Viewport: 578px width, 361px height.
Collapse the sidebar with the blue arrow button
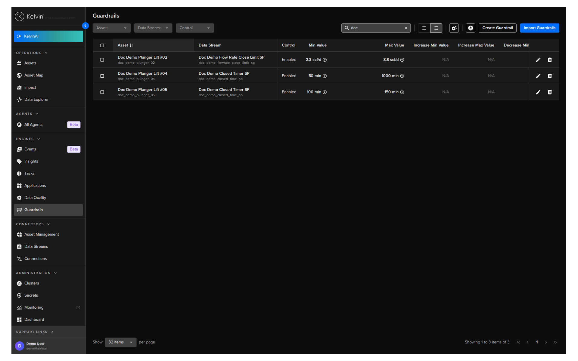[85, 26]
